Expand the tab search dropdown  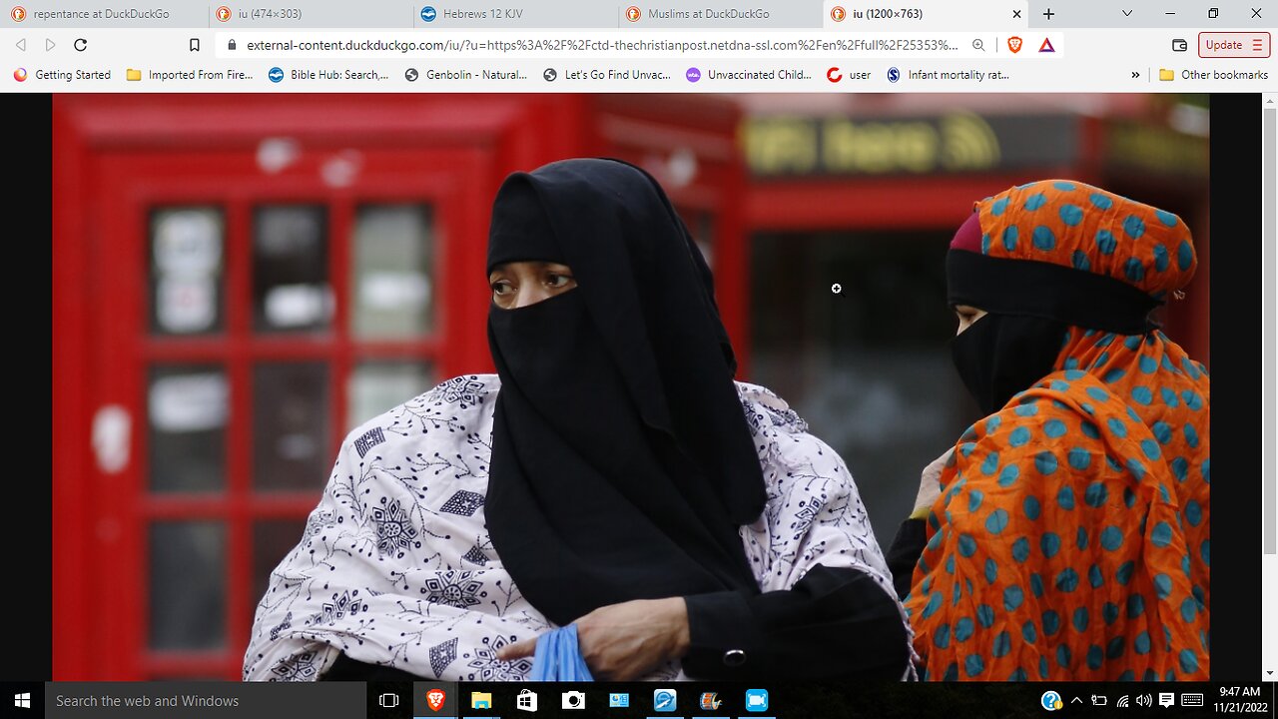1127,14
